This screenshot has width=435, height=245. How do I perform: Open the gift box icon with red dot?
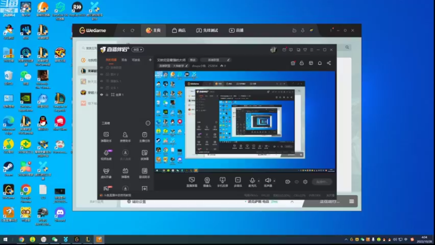click(x=293, y=63)
